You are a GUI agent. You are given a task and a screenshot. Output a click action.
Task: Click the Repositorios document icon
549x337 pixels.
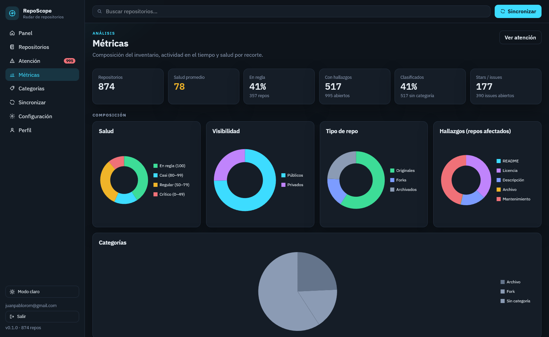tap(12, 47)
